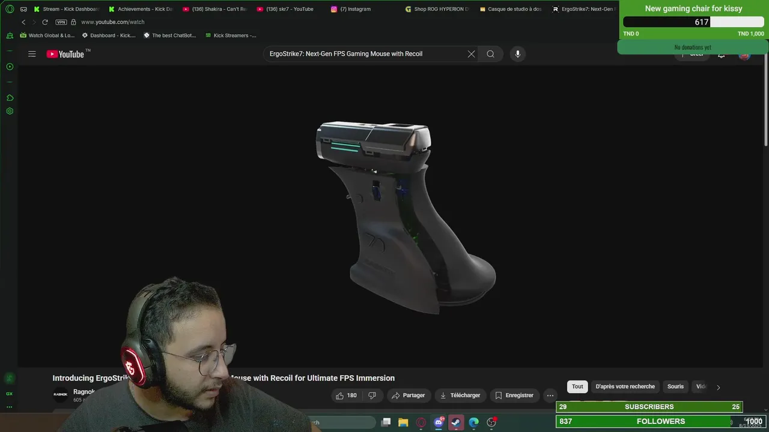769x432 pixels.
Task: Switch to Shakira - Can't Remember tab
Action: 214,9
